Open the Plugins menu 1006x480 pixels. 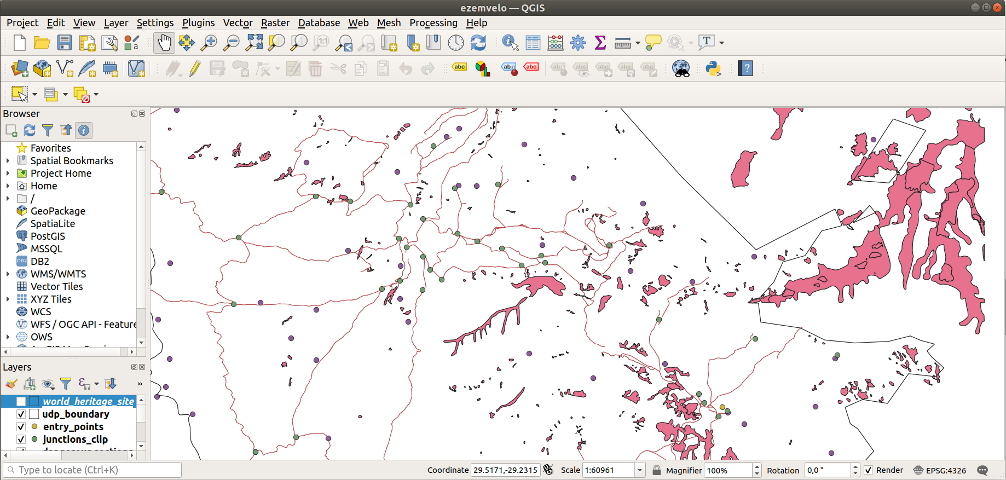pyautogui.click(x=198, y=23)
